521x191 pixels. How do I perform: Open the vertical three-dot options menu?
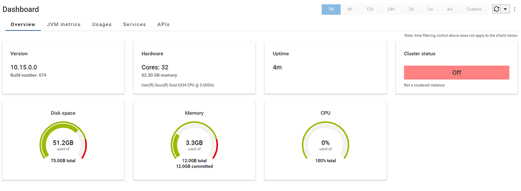click(515, 9)
